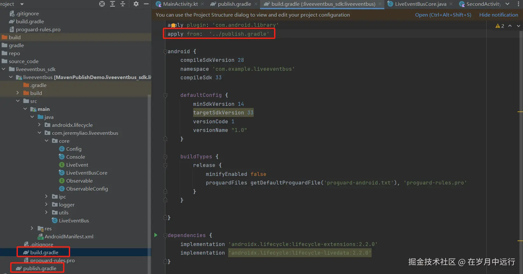This screenshot has width=523, height=274.
Task: Click the yellow warning stripe near targetSdkVersion
Action: click(520, 112)
